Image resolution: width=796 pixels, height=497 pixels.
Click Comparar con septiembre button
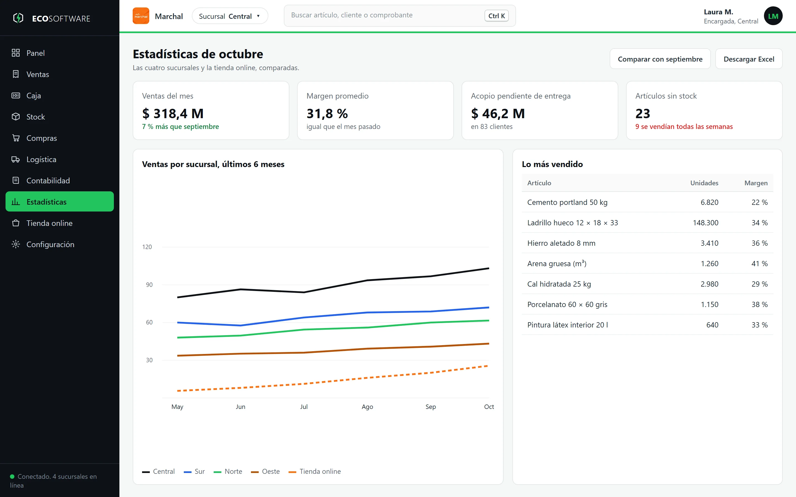click(x=660, y=59)
